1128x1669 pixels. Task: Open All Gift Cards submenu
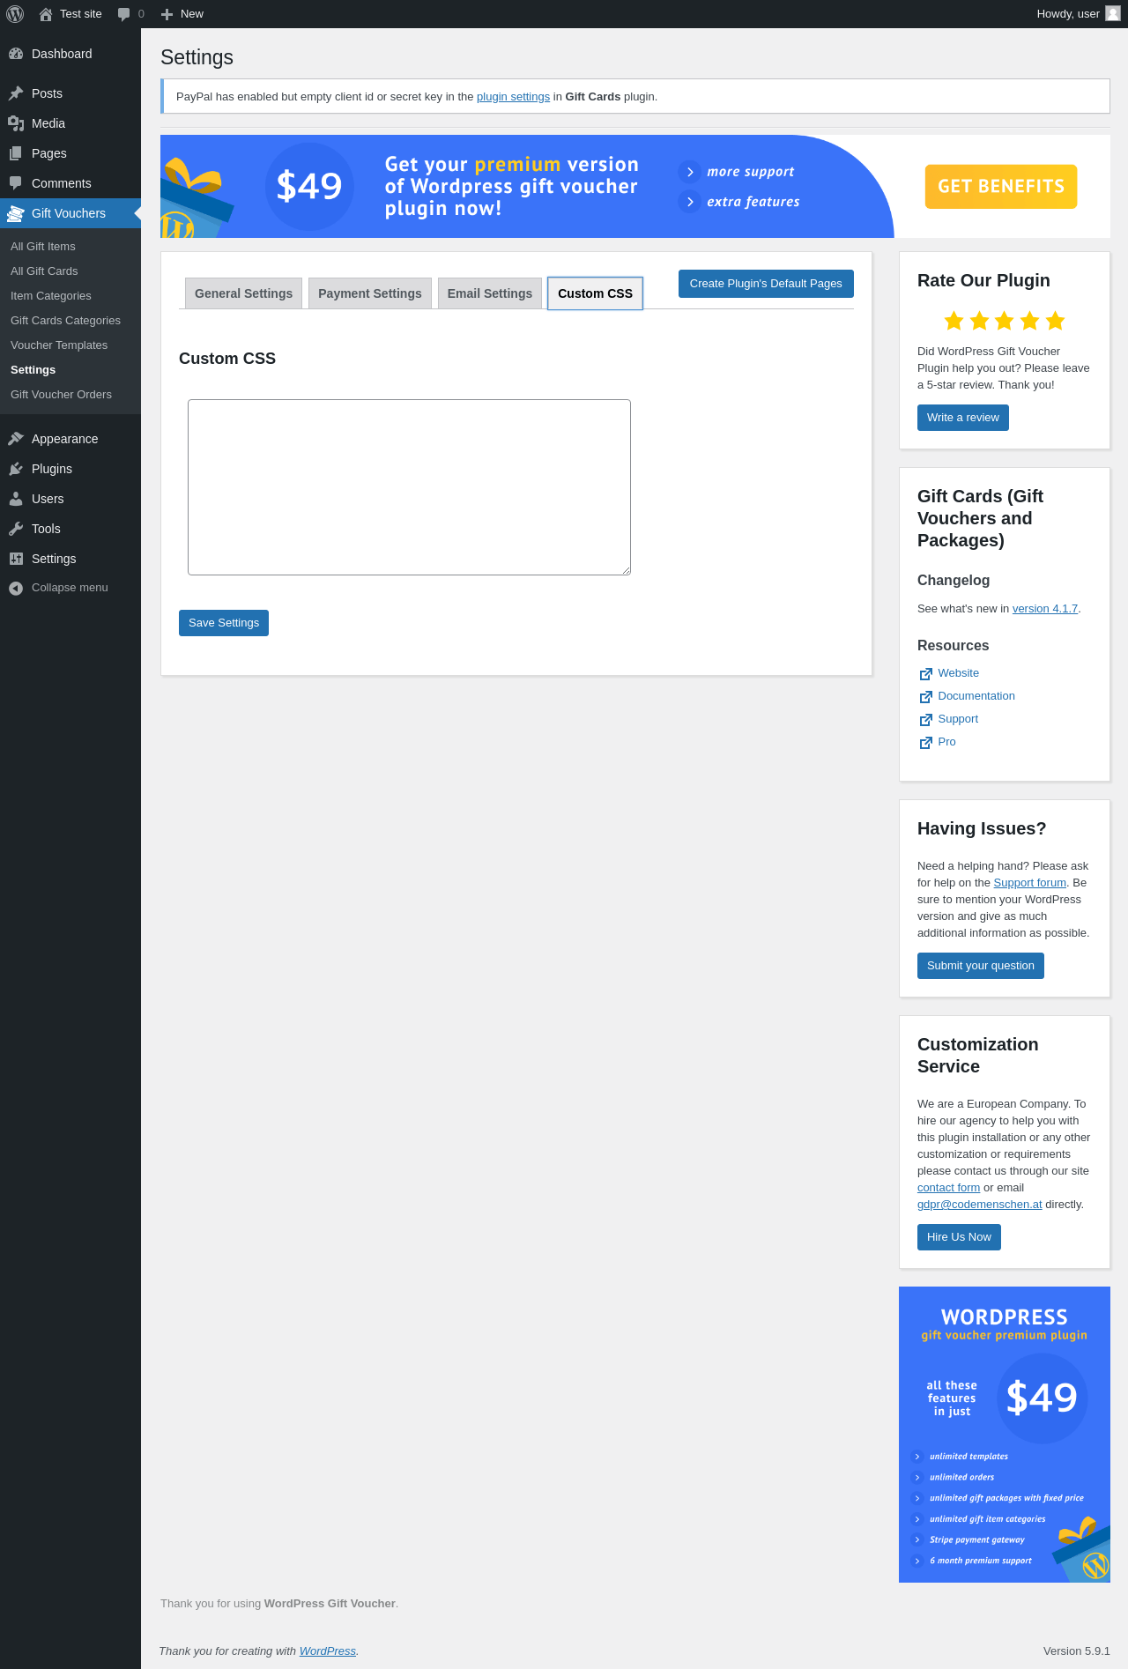tap(44, 271)
